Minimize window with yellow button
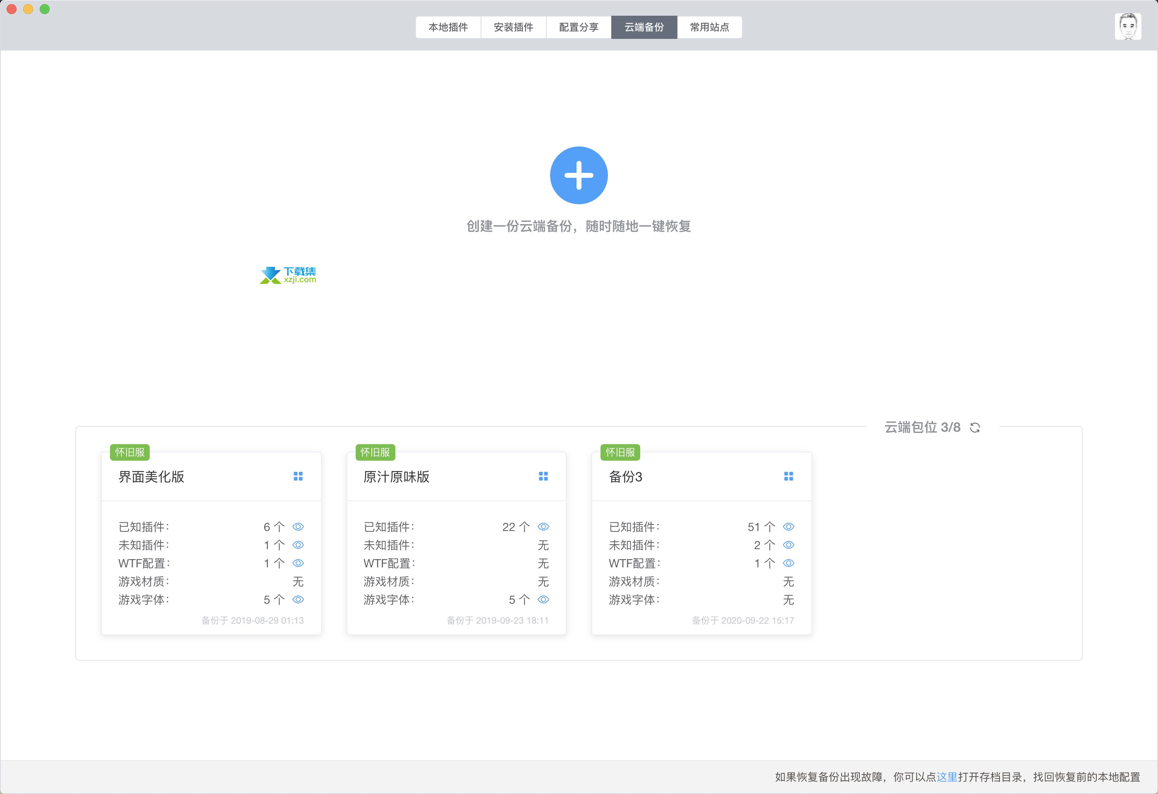 pyautogui.click(x=28, y=9)
